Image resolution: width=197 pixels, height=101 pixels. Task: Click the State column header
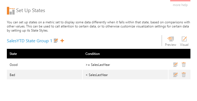point(13,54)
